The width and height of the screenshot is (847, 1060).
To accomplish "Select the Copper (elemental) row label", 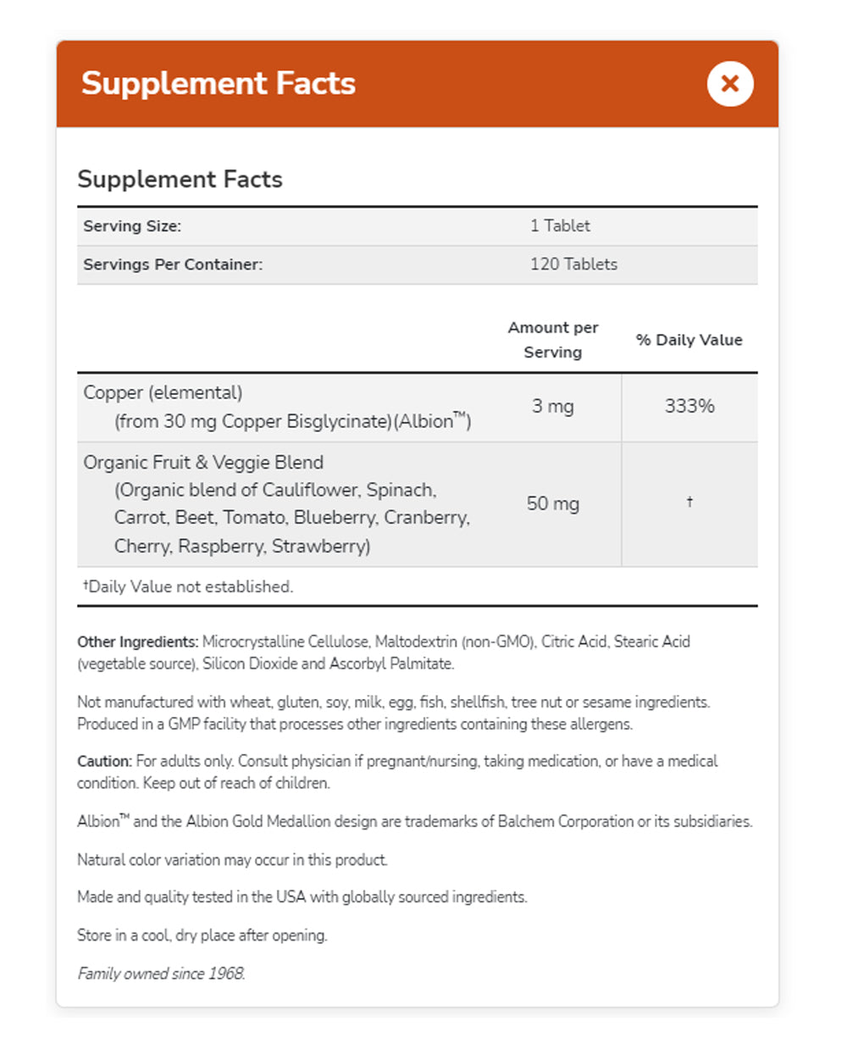I will click(x=163, y=393).
